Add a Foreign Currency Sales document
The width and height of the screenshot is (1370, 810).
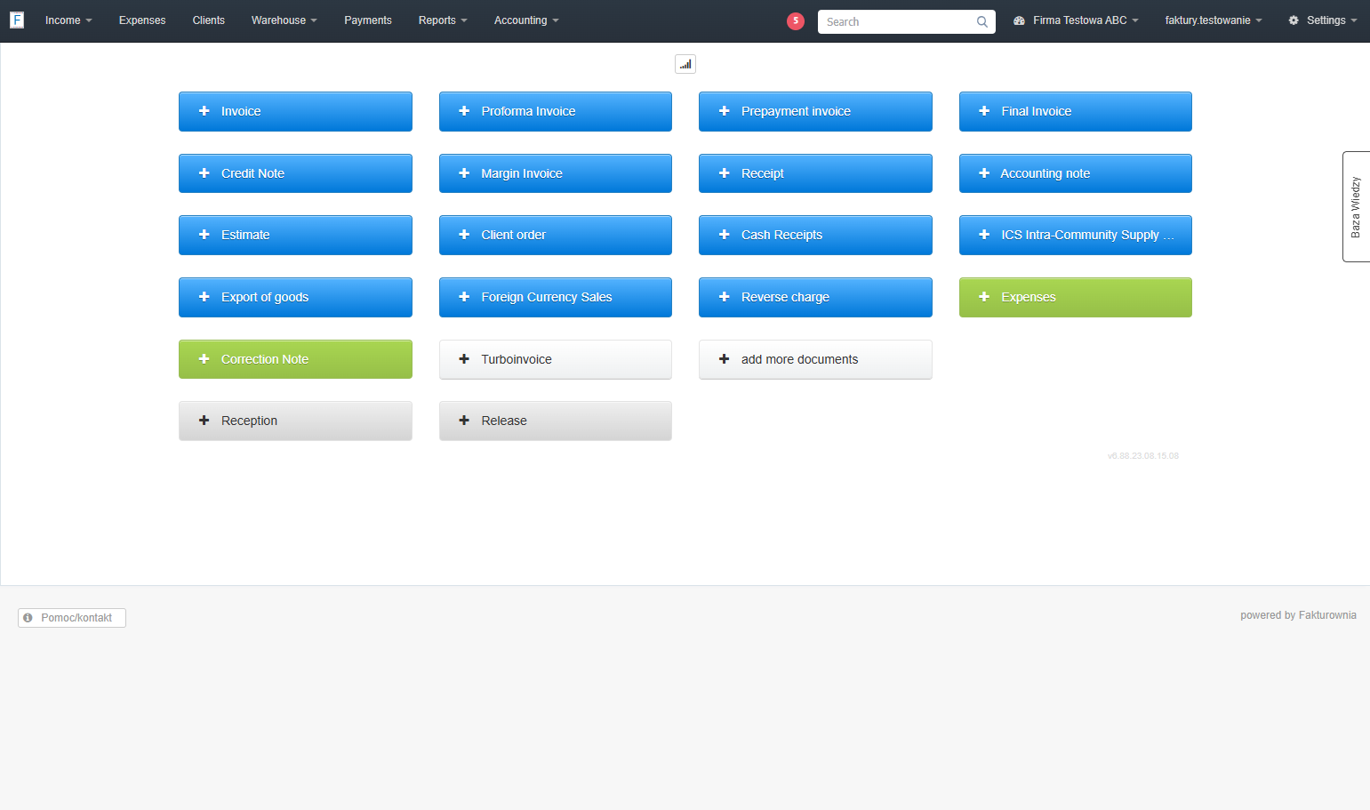click(x=556, y=297)
